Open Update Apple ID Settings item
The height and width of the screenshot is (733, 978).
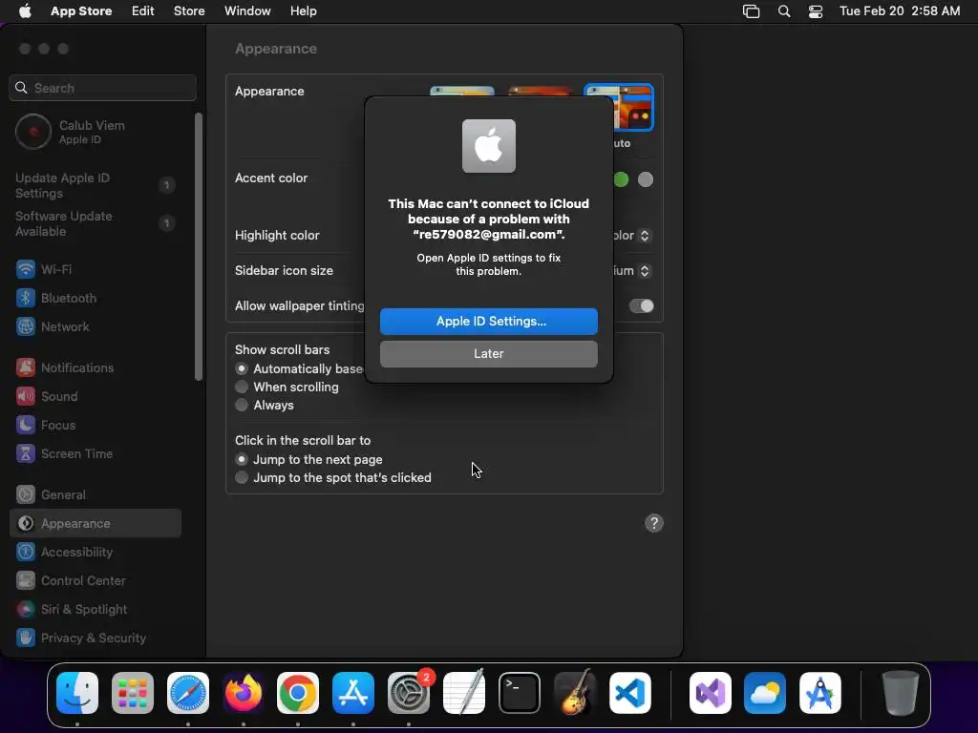96,186
